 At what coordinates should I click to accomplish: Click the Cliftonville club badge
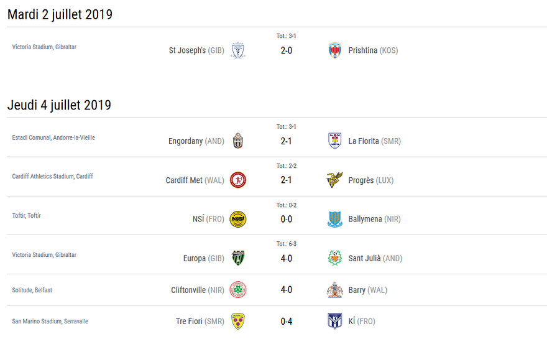click(237, 290)
